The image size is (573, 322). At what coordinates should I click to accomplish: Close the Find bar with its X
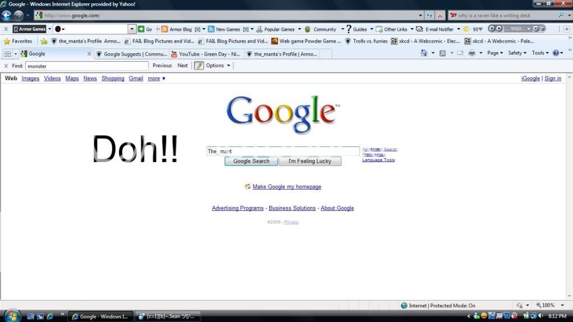[x=6, y=66]
